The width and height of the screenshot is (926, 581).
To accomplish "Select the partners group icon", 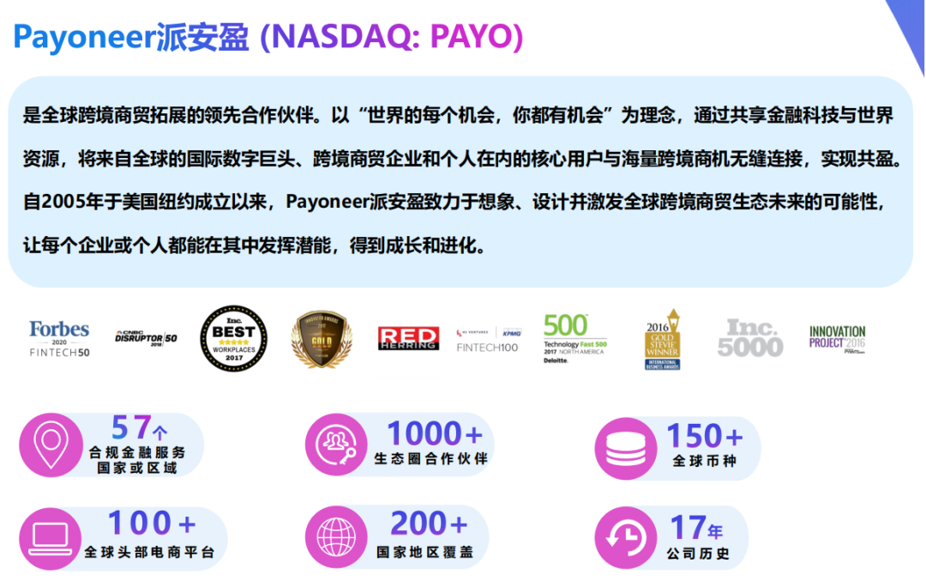I will [336, 445].
